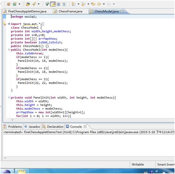Click the console horizontal scrollbar left arrow
Viewport: 175px width, 174px height.
click(5, 158)
